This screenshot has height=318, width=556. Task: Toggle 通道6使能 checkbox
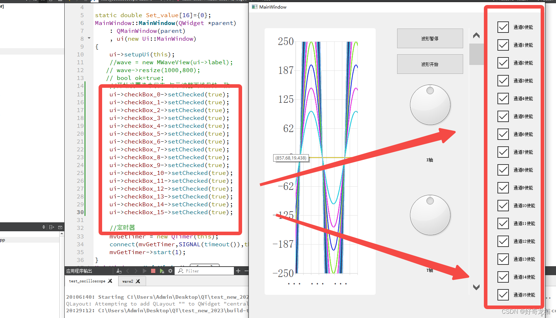tap(503, 134)
